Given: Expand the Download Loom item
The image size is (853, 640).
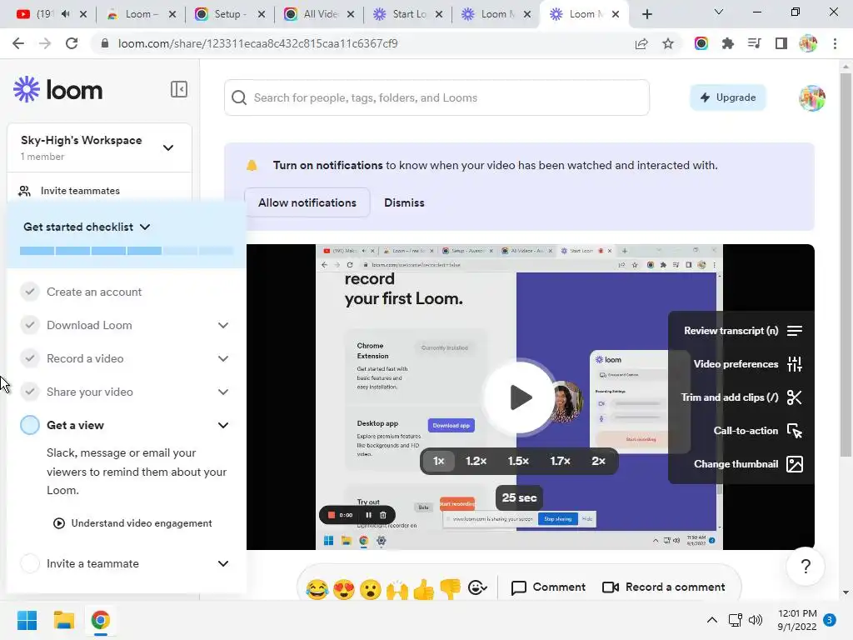Looking at the screenshot, I should (223, 326).
